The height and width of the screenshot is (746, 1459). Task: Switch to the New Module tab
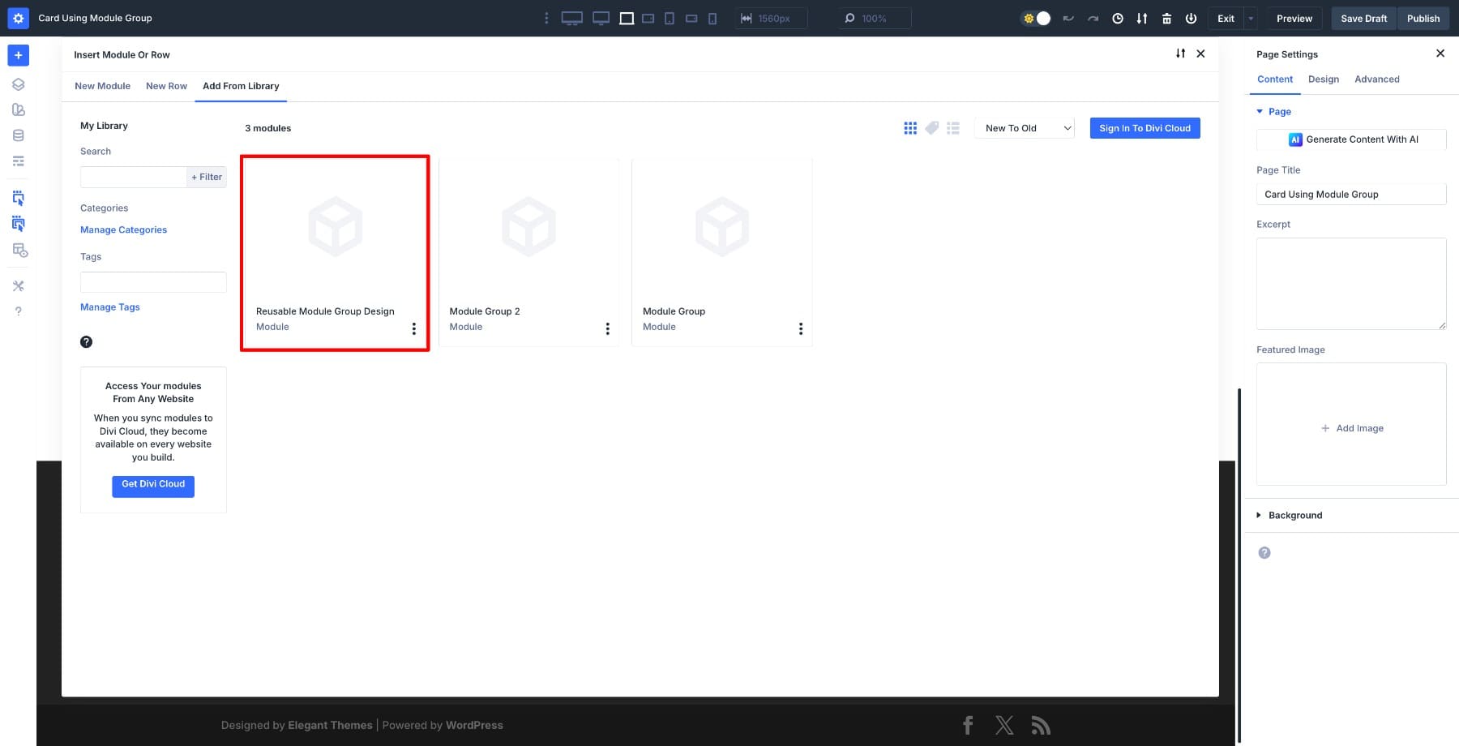(x=102, y=86)
